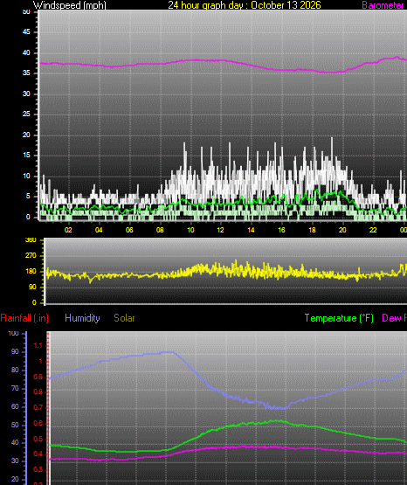The height and width of the screenshot is (485, 407).
Task: Click the 20 hour time axis label
Action: [x=342, y=230]
